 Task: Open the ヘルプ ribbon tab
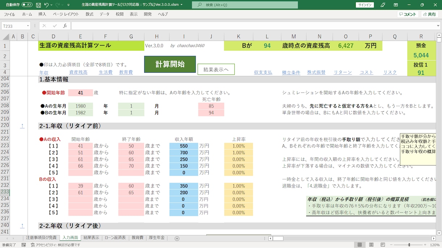(x=163, y=14)
